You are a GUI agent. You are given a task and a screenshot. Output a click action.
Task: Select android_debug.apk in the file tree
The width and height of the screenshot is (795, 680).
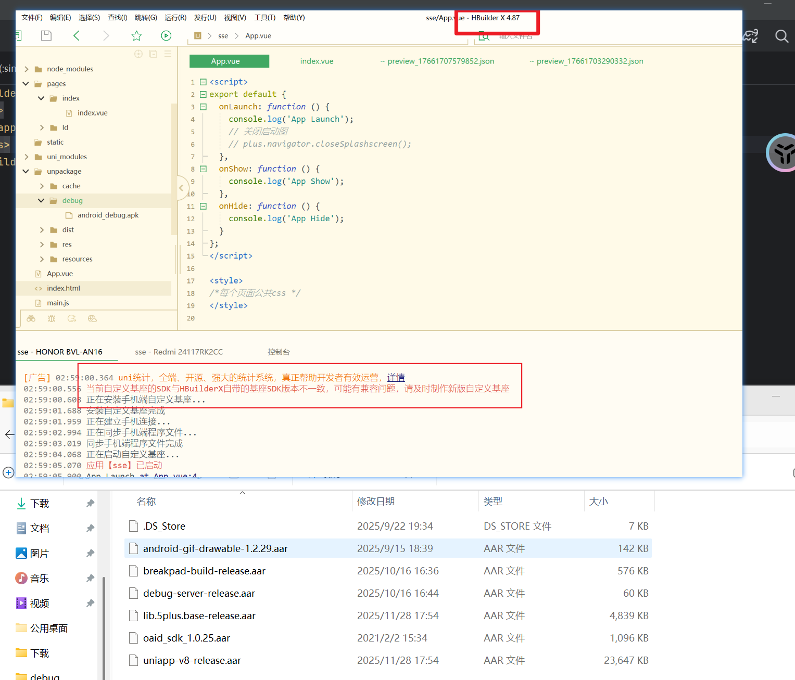[x=108, y=215]
